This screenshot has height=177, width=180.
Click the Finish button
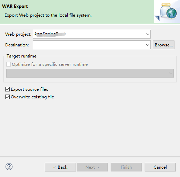126,167
